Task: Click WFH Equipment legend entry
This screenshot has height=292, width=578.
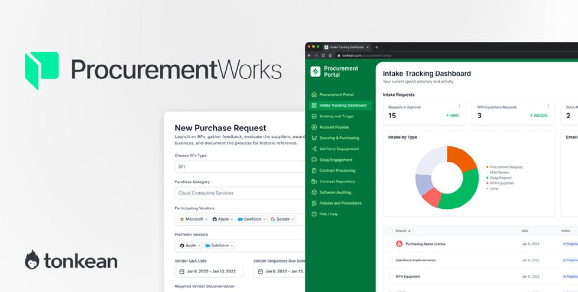Action: 500,183
